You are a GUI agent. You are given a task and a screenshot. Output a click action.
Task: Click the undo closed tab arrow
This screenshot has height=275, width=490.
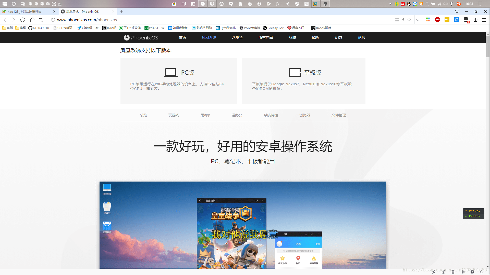pyautogui.click(x=41, y=20)
